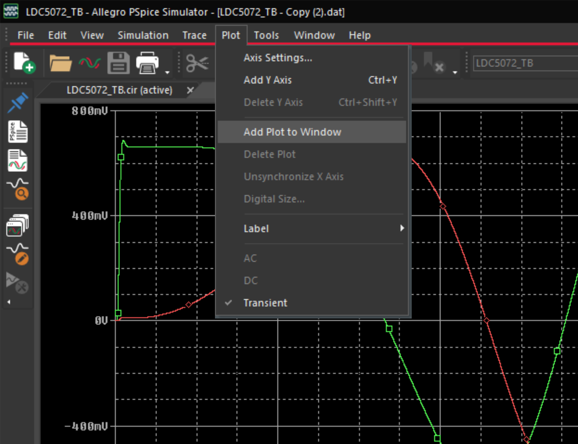Expand the Label submenu

[x=256, y=228]
